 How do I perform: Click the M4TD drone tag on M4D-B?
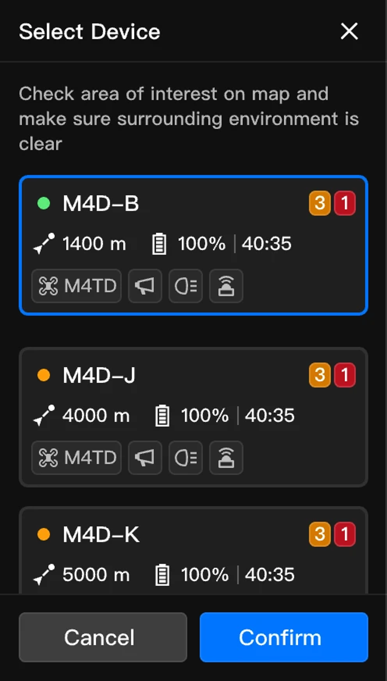76,286
